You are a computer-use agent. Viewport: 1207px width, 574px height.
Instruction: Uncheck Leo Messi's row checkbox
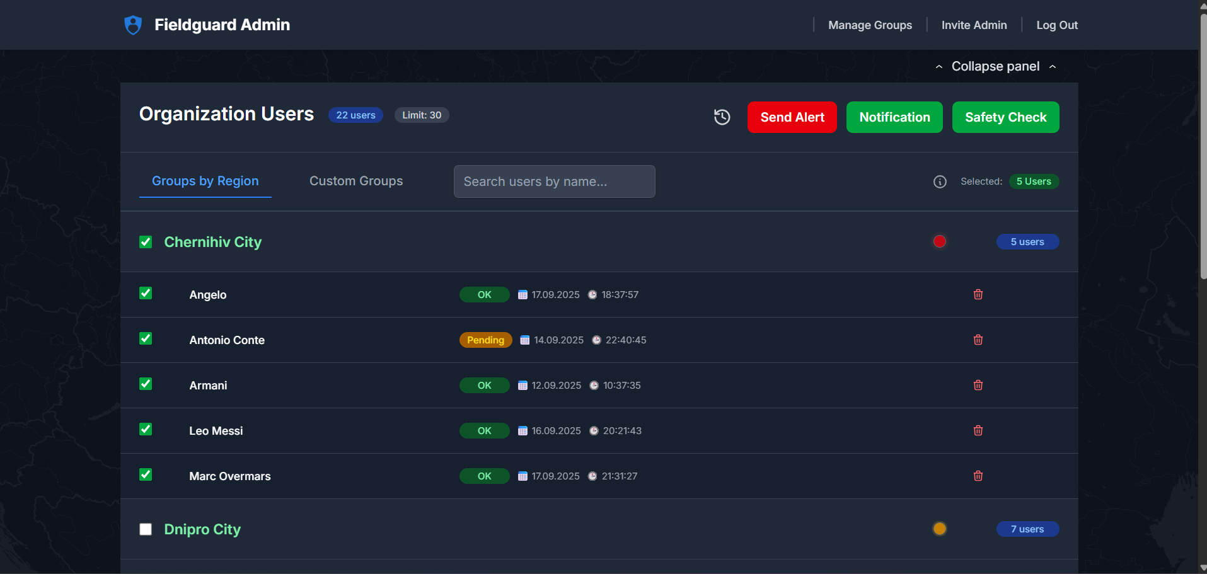[x=146, y=429]
